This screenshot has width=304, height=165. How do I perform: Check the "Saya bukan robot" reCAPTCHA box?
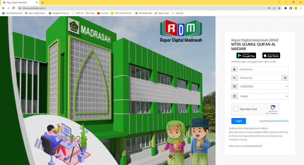click(x=236, y=109)
